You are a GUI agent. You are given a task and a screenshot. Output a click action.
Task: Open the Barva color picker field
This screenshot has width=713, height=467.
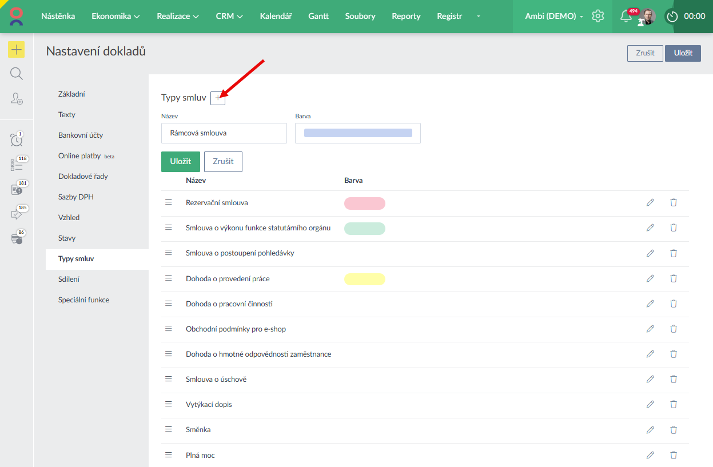358,133
